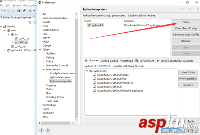Open String Substitution Variables tab

(x=175, y=61)
